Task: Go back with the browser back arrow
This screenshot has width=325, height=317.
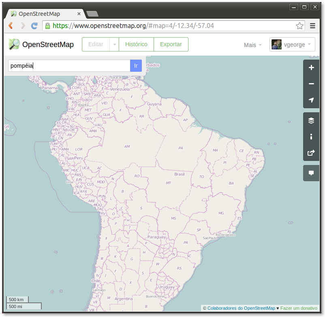Action: coord(11,26)
